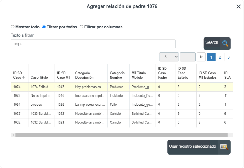Go to page 1 of results
244x168 pixels.
pos(211,57)
